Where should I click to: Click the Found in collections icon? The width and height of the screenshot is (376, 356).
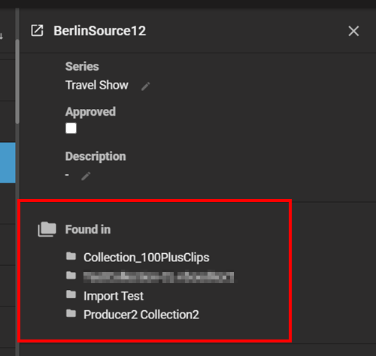[47, 229]
